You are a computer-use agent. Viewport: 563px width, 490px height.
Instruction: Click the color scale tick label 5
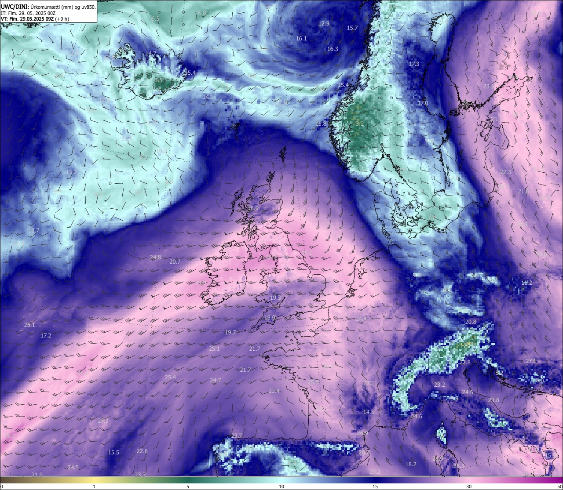(188, 486)
